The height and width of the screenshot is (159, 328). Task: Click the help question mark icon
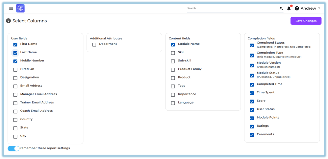coord(297,9)
